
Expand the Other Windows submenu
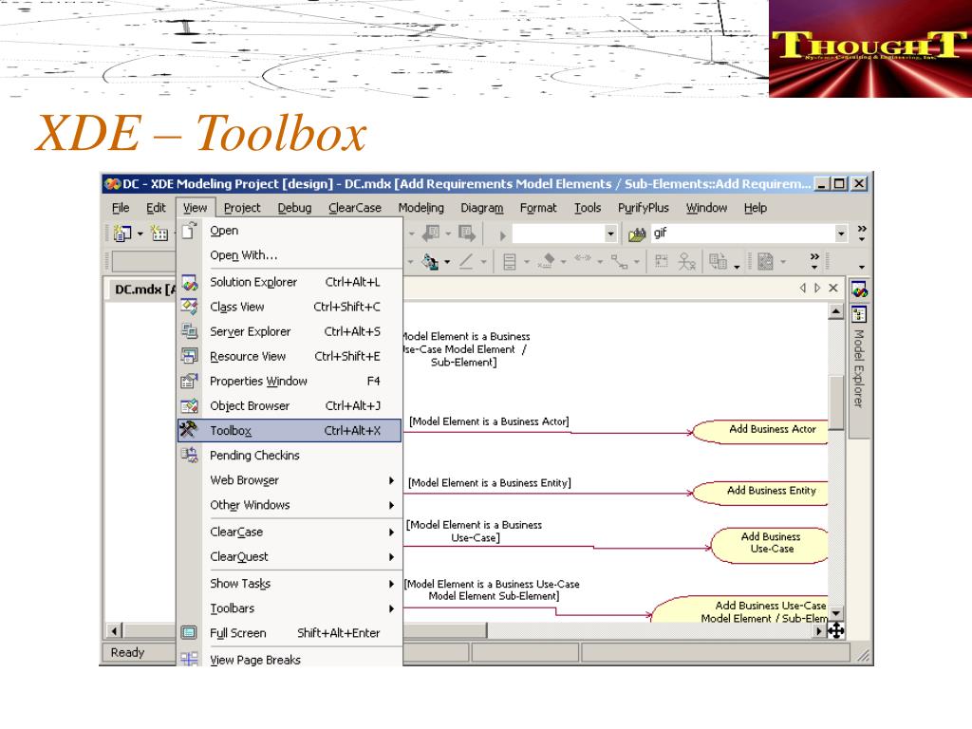(290, 505)
